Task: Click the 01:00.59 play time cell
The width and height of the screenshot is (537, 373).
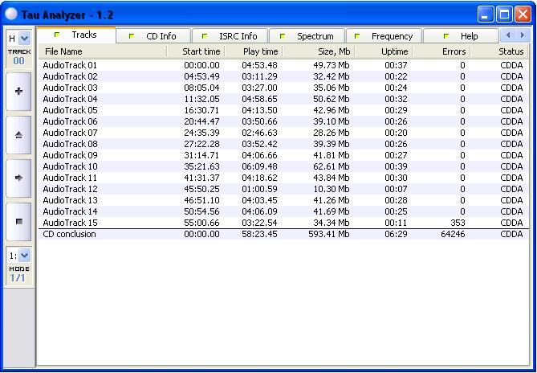Action: 259,189
